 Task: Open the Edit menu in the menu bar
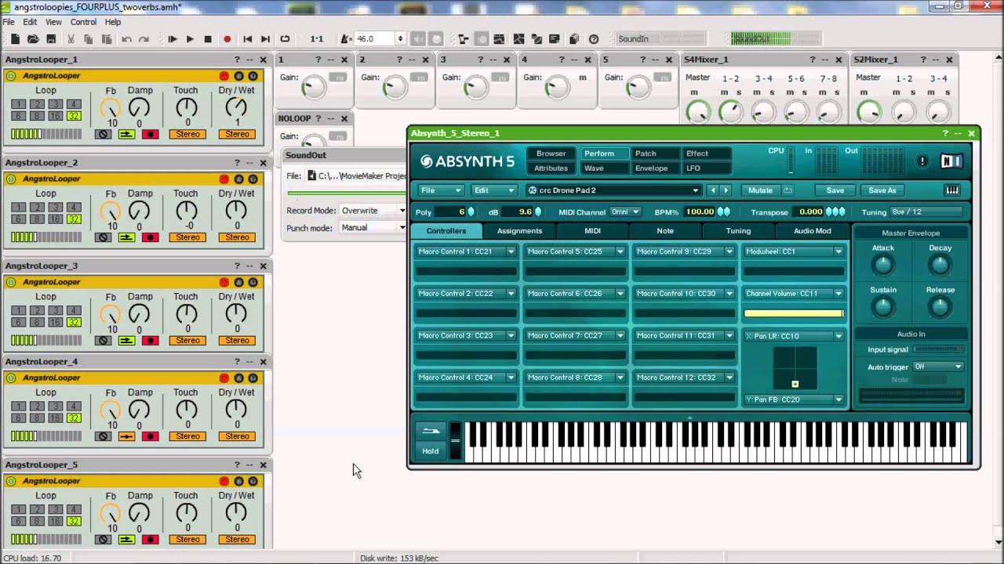click(x=30, y=22)
